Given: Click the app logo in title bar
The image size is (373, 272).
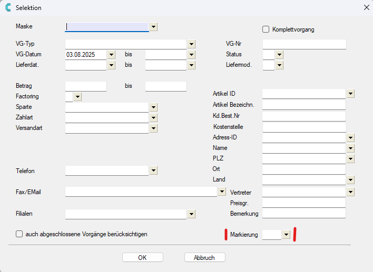Looking at the screenshot, I should (x=8, y=7).
